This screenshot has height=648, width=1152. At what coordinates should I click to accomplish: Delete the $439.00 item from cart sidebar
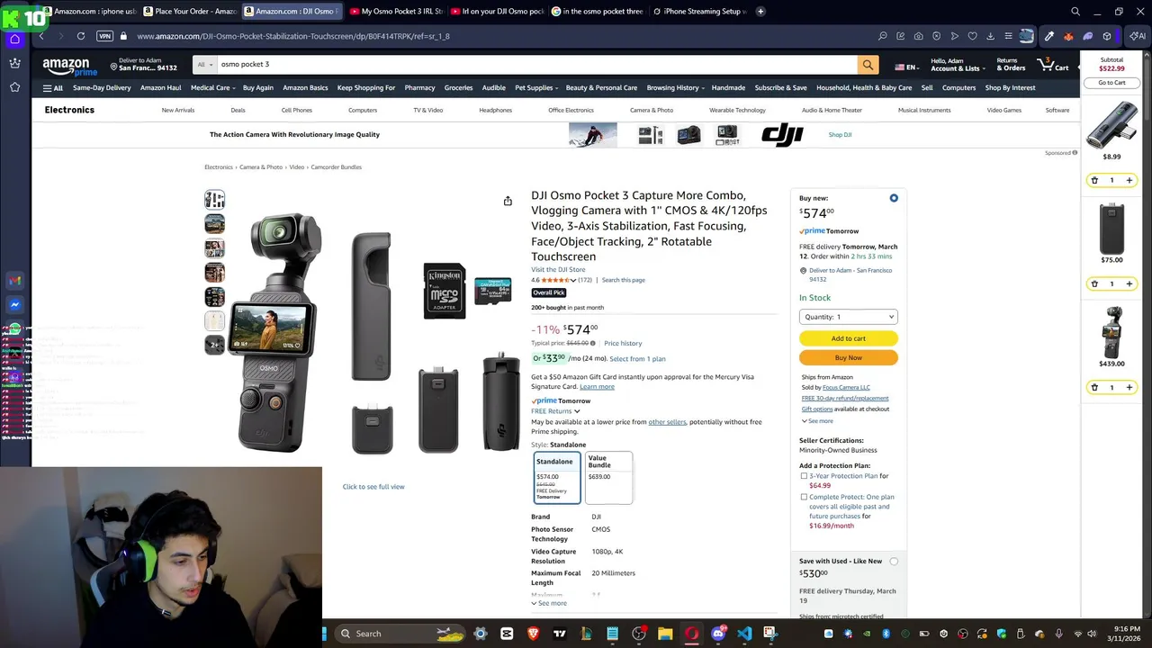[1094, 387]
